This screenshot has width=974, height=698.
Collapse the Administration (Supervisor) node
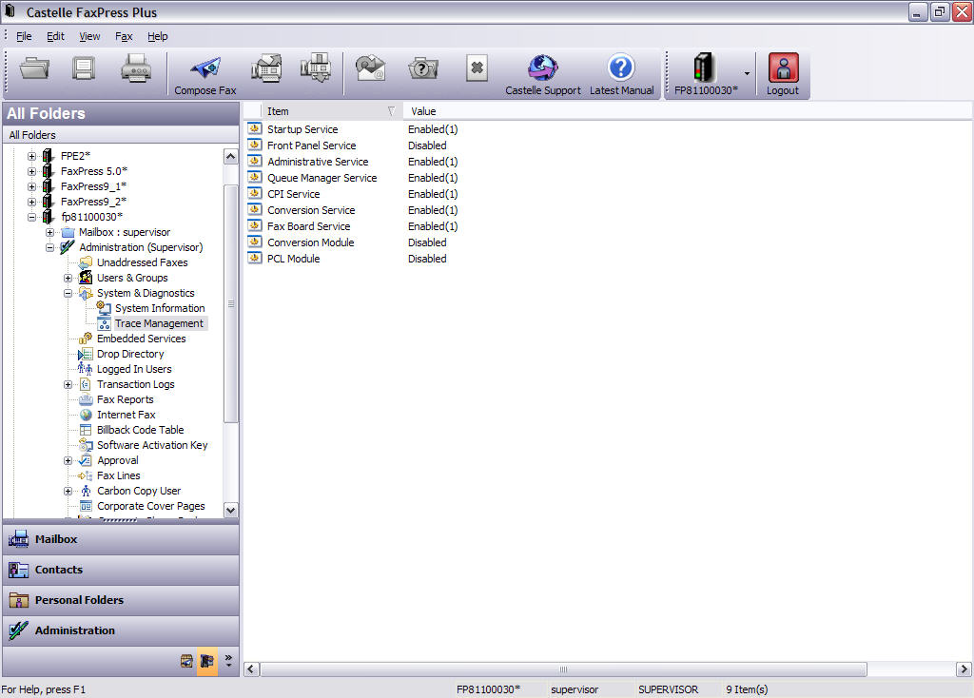49,247
